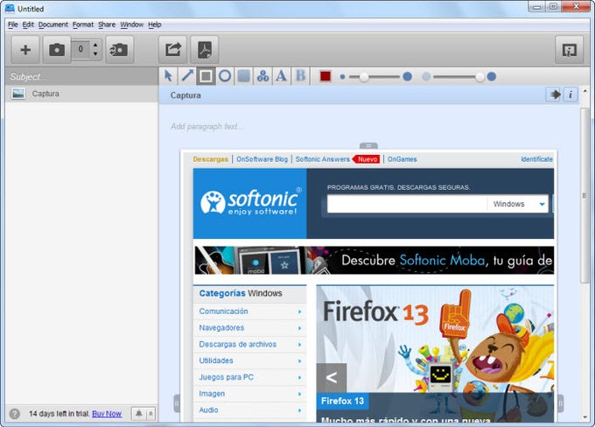Image resolution: width=595 pixels, height=427 pixels.
Task: Select the Captura step in sidebar
Action: 81,94
